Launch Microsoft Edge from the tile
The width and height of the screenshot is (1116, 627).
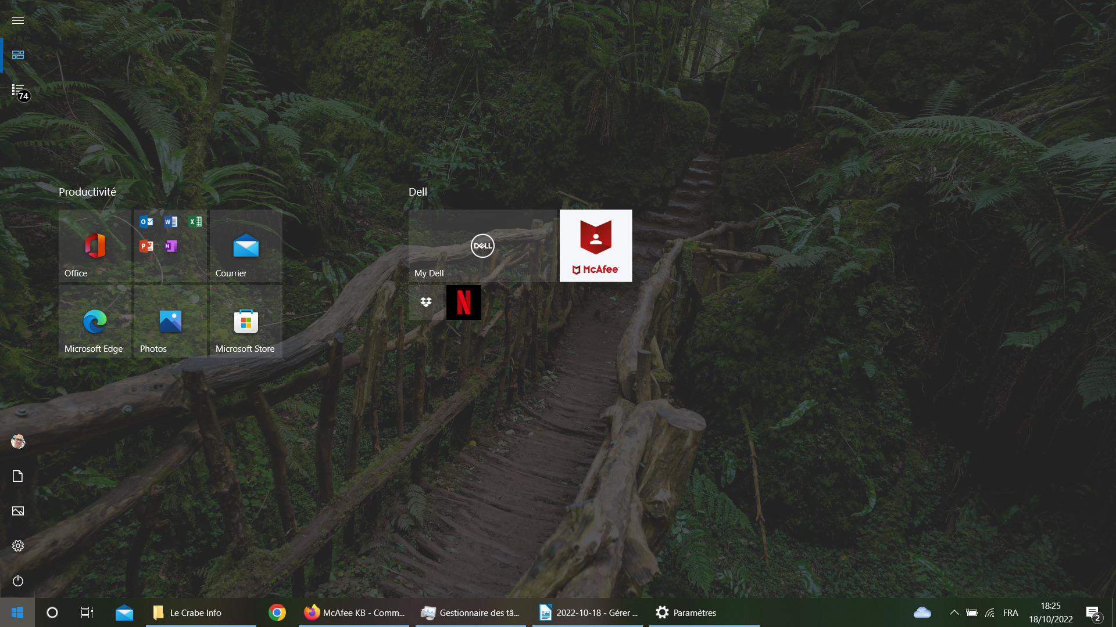pos(95,322)
